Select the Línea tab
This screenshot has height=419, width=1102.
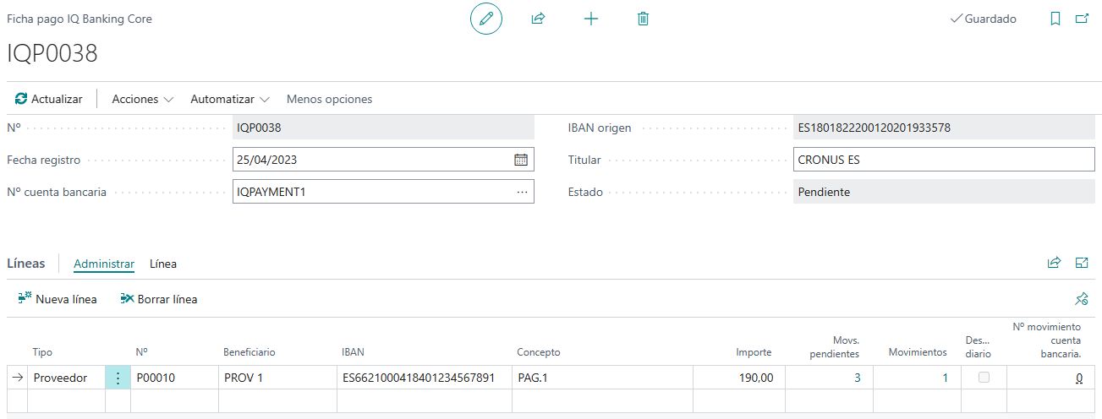coord(163,264)
